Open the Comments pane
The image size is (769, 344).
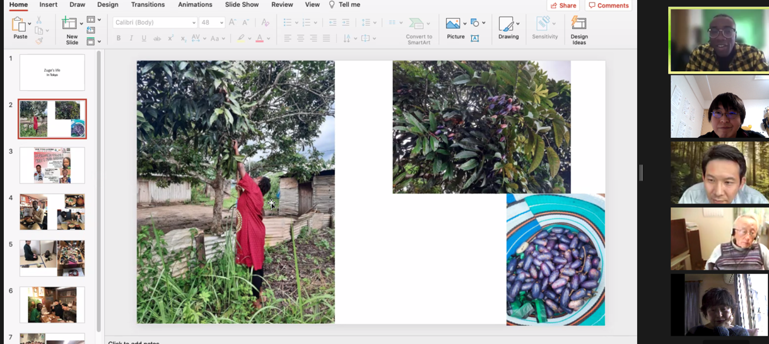pyautogui.click(x=609, y=6)
